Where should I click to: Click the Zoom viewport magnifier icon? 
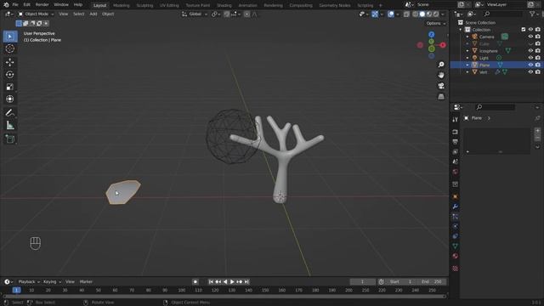[441, 65]
